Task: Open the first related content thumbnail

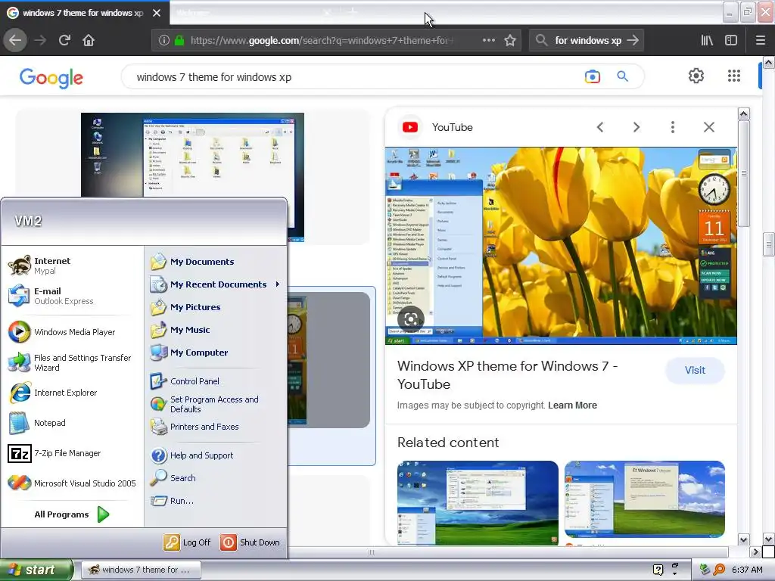Action: coord(478,503)
